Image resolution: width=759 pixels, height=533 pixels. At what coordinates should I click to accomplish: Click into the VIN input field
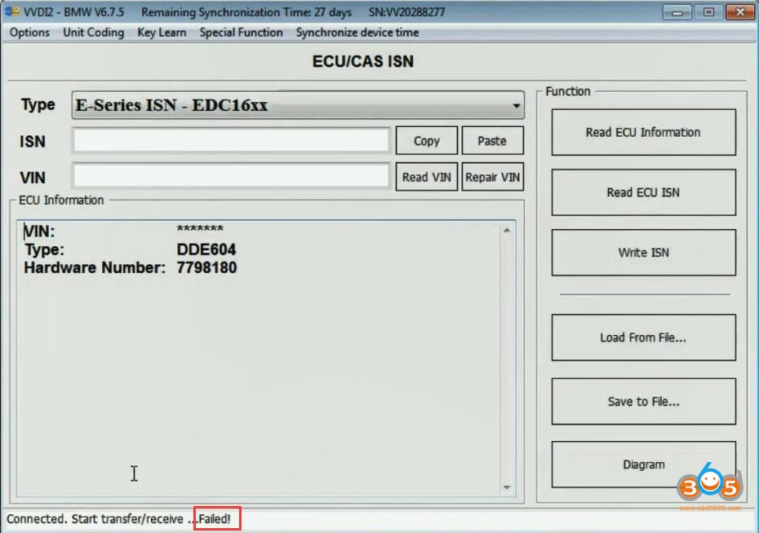click(x=231, y=176)
